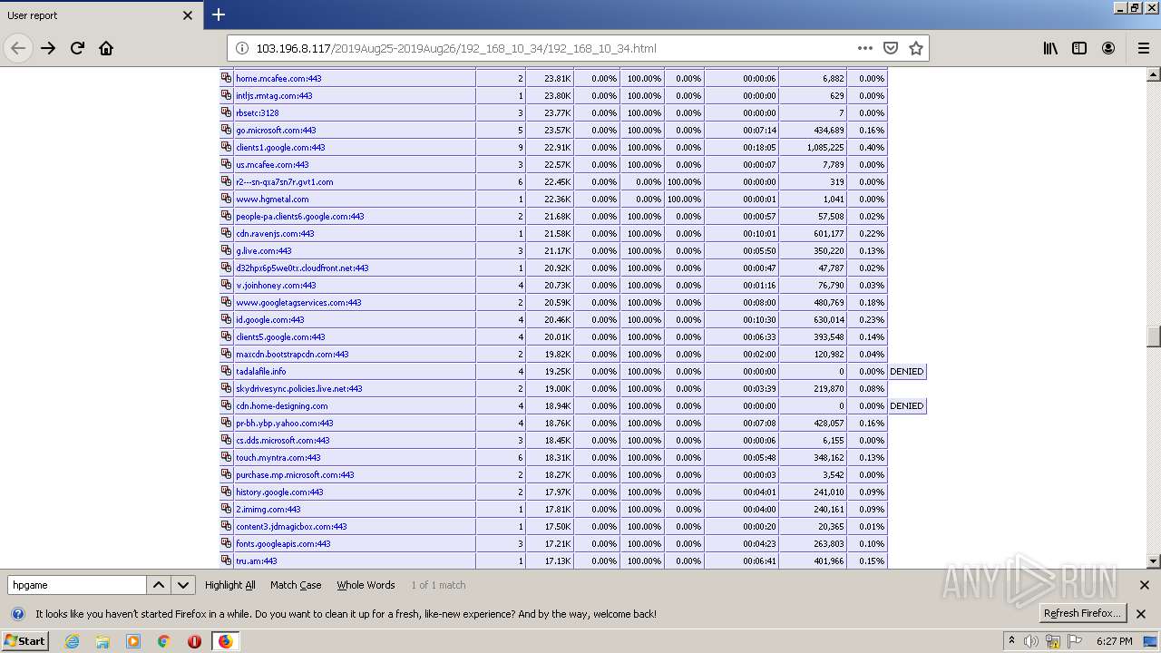The image size is (1161, 653).
Task: Open the Firefox account menu
Action: (x=1108, y=48)
